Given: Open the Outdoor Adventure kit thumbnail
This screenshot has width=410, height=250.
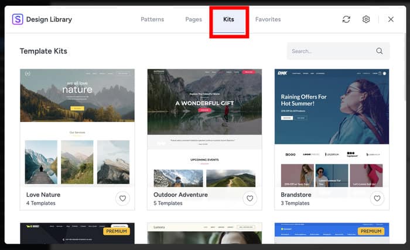Looking at the screenshot, I should coord(204,126).
